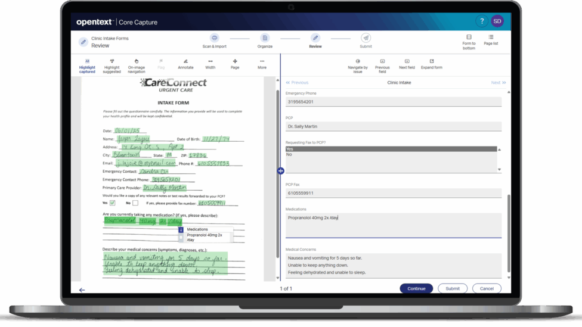Click Expand form

tap(431, 64)
